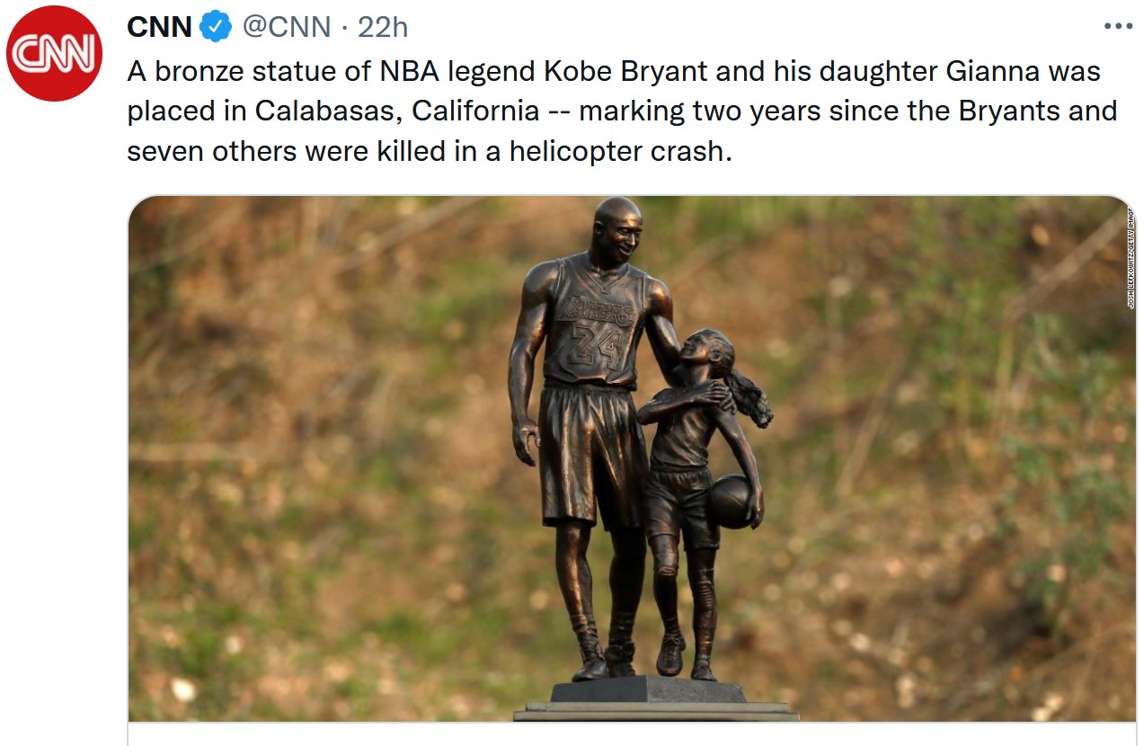Open the link card below the photo
The image size is (1144, 746).
(x=632, y=734)
